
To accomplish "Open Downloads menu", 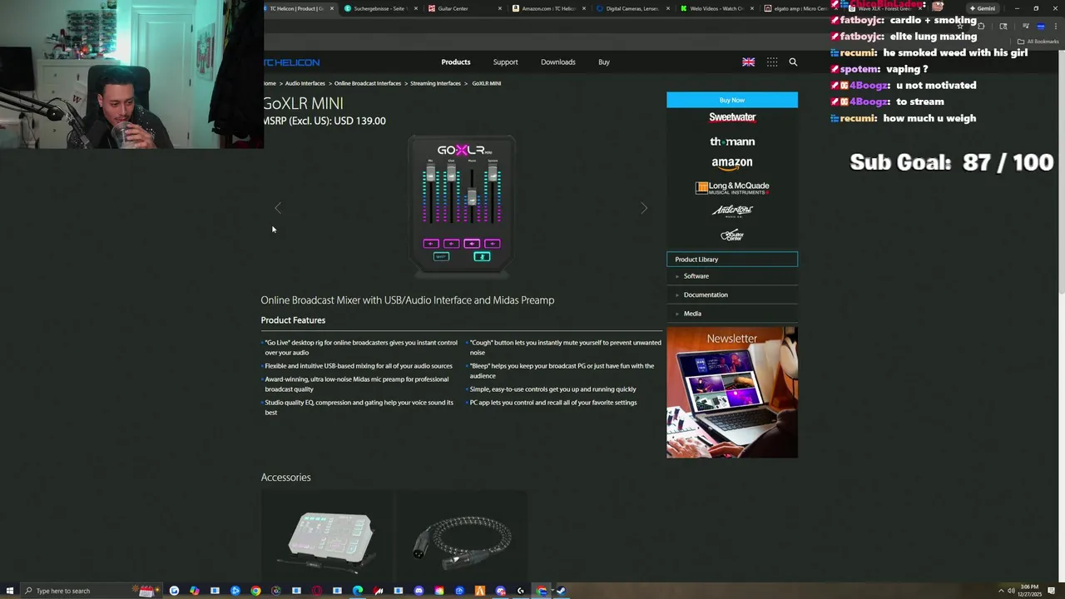I will click(557, 62).
